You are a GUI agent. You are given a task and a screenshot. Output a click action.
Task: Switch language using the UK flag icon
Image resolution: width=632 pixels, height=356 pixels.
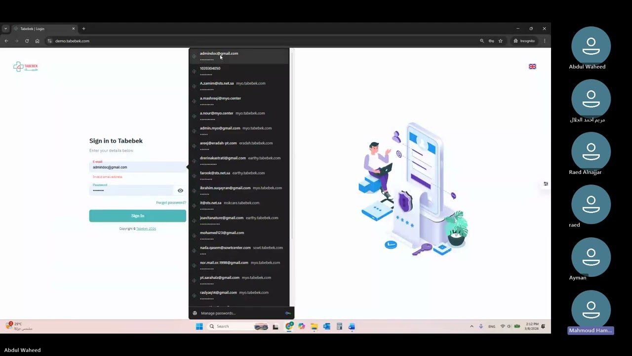(532, 66)
